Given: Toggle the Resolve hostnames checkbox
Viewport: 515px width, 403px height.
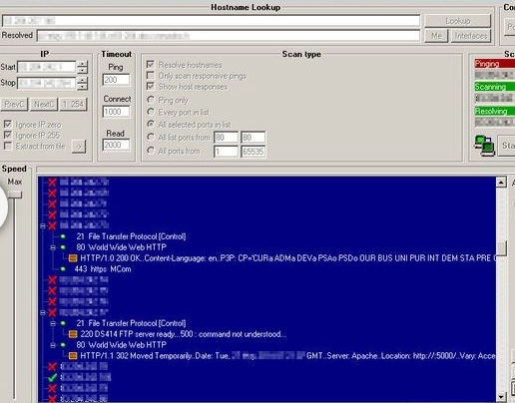Looking at the screenshot, I should pyautogui.click(x=151, y=64).
